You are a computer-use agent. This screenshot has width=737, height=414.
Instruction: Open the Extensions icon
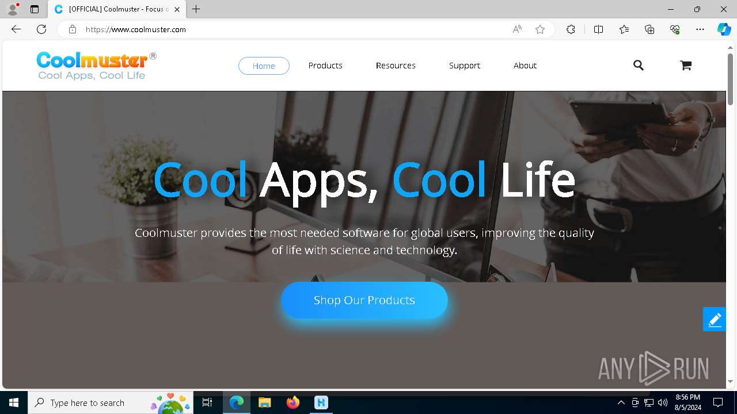571,29
